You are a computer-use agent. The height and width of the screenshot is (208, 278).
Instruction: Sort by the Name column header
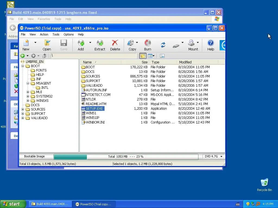click(x=100, y=62)
